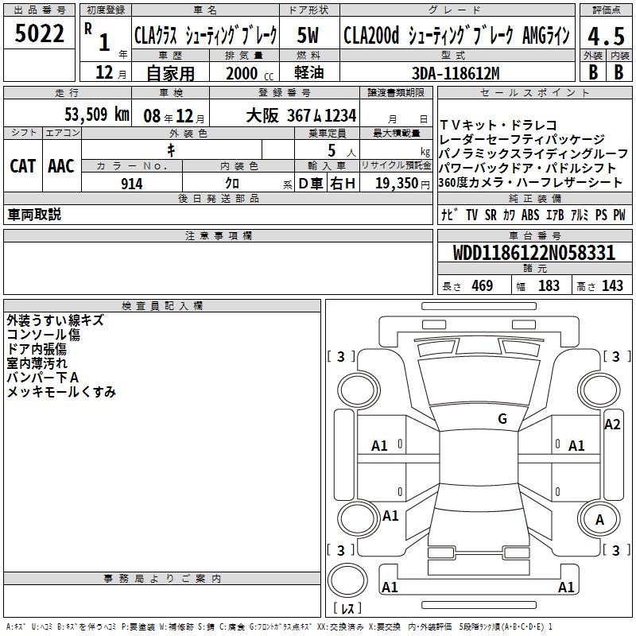Click import type D車
The height and width of the screenshot is (636, 636).
[311, 184]
